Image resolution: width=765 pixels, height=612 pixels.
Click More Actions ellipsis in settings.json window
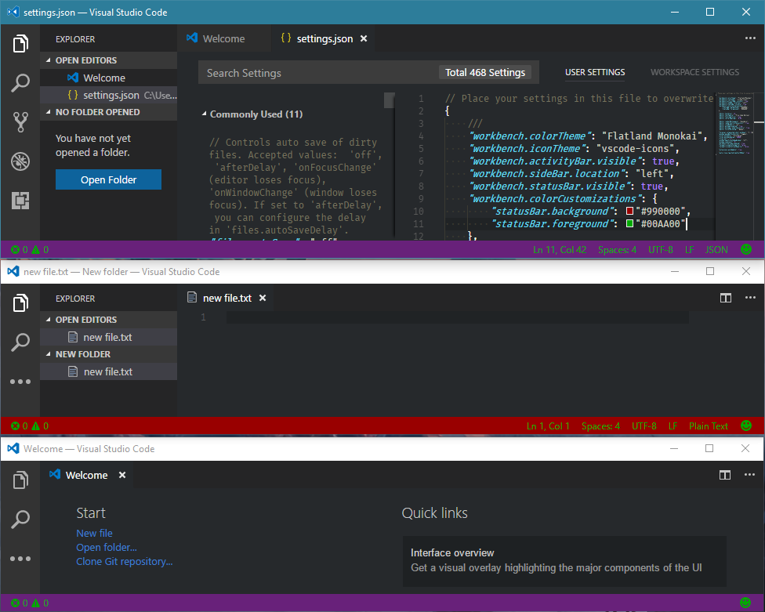click(750, 38)
